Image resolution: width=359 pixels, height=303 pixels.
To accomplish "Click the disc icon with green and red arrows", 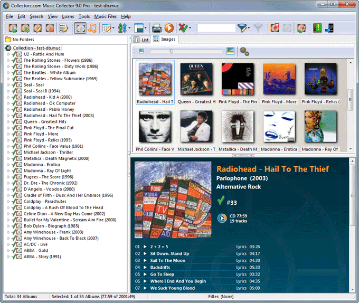I will tap(301, 28).
